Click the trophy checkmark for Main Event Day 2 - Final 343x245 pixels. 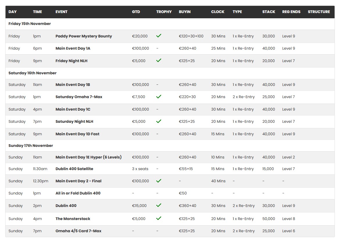point(159,181)
